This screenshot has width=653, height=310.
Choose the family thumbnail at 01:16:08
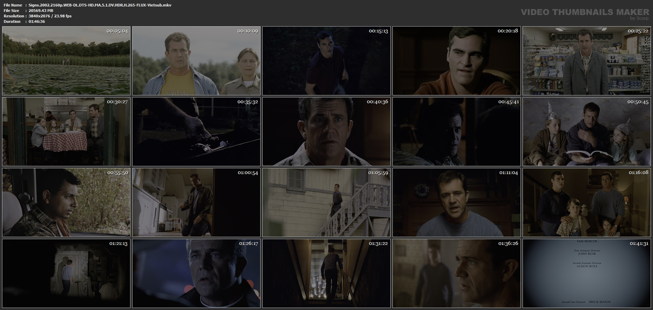(x=587, y=202)
